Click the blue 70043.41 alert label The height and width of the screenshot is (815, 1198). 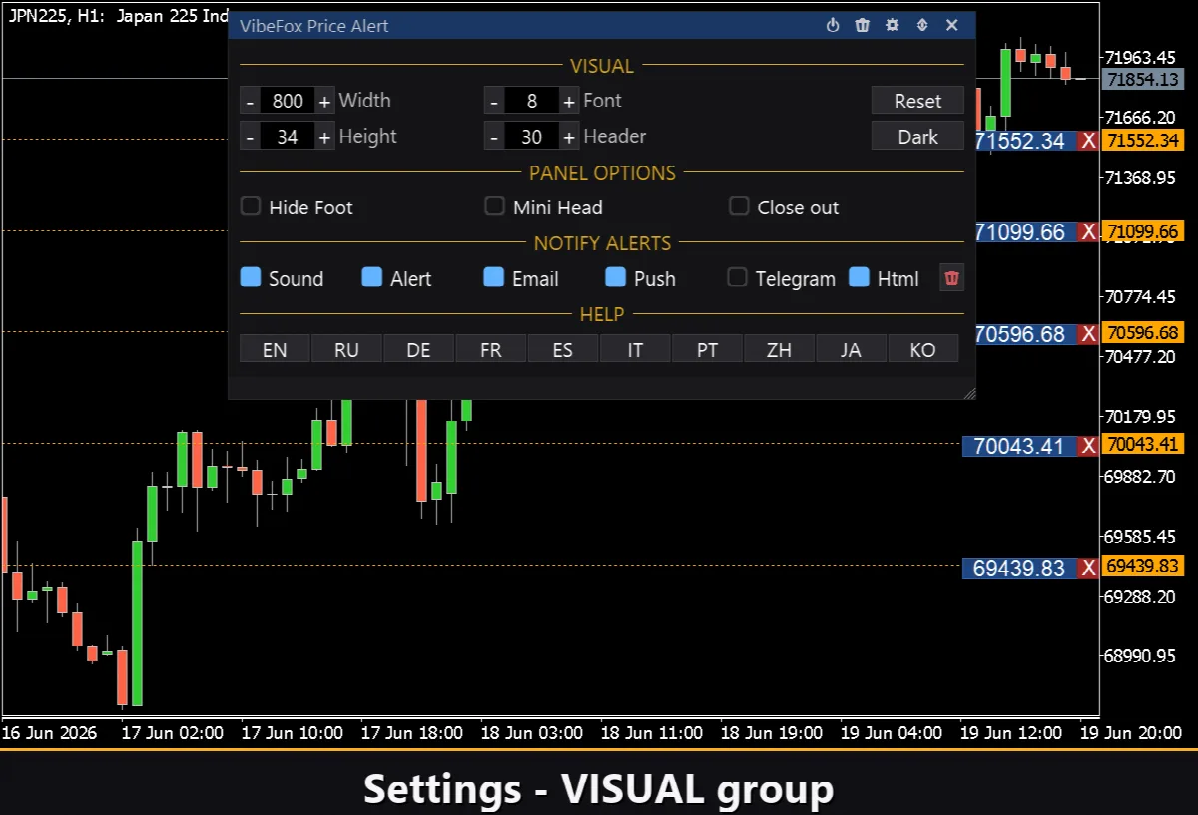click(1020, 445)
